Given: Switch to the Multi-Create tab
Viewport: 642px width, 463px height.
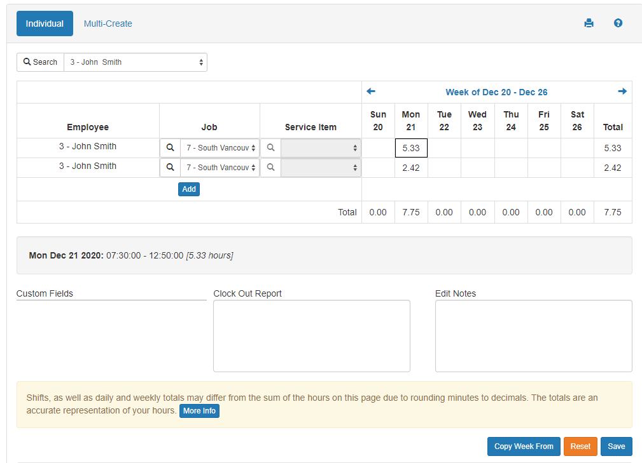Looking at the screenshot, I should coord(108,23).
